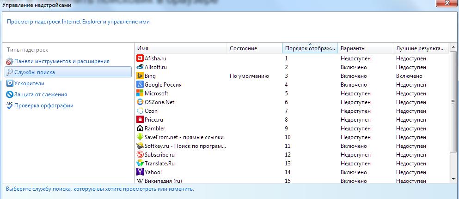459x199 pixels.
Task: Click the toolbars and extensions gear icon
Action: point(10,61)
